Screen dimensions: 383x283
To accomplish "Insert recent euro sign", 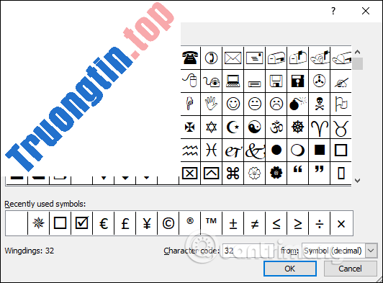I will [104, 223].
